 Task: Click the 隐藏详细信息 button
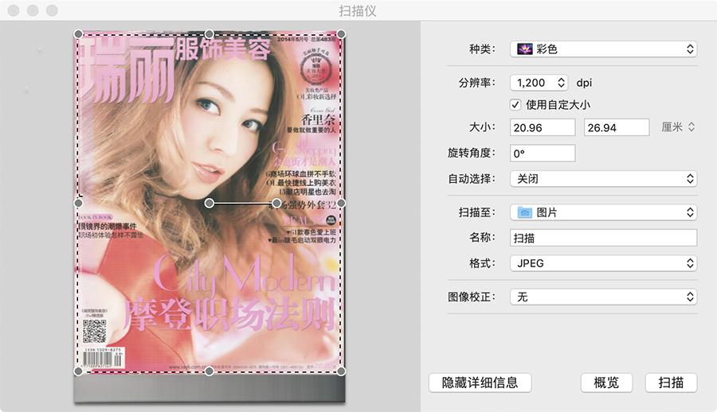pyautogui.click(x=480, y=383)
